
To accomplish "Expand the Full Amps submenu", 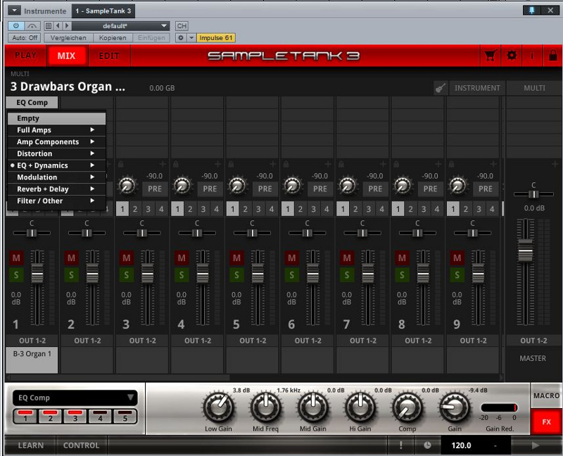I will point(57,130).
